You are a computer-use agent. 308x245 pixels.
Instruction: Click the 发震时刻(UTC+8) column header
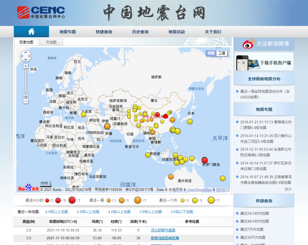click(x=63, y=222)
